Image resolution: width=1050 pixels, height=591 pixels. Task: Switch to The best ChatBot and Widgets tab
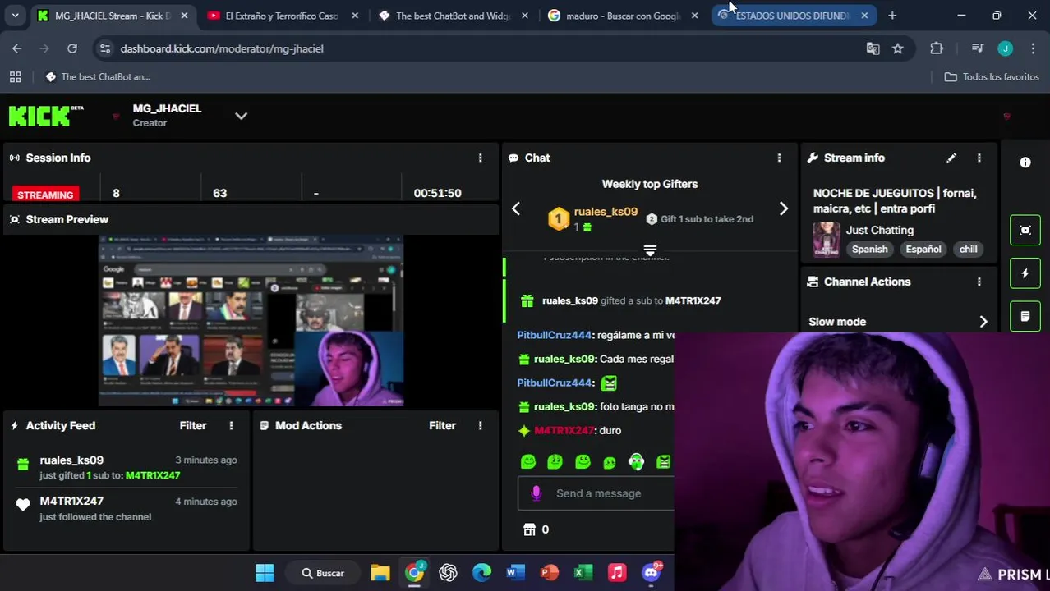click(x=453, y=16)
